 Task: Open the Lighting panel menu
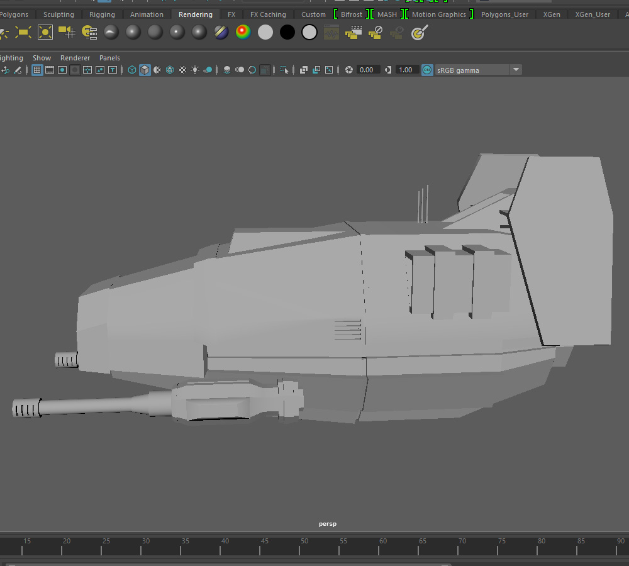coord(11,58)
